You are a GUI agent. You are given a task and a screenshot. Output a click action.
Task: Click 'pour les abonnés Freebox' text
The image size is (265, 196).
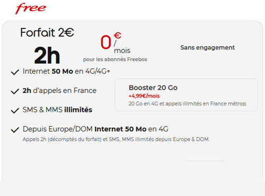115,59
